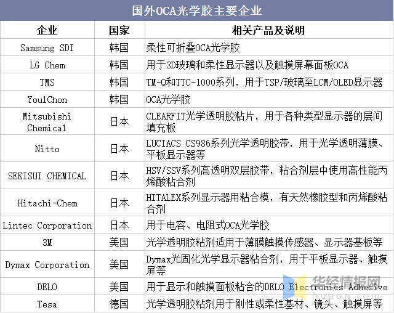Screen dimensions: 394x313
Task: Click the DELO company cell
Action: 47,287
